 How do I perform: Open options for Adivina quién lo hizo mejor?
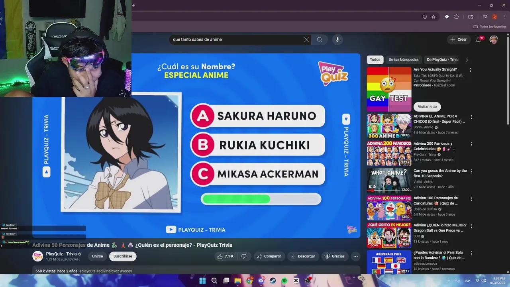click(x=471, y=226)
